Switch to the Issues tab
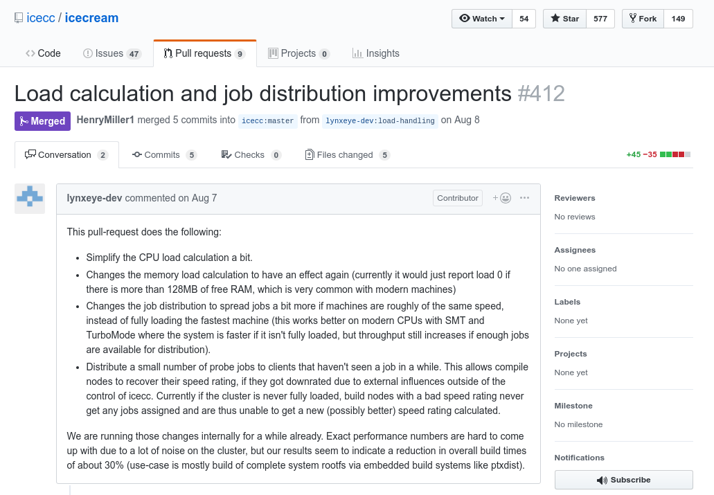 (112, 53)
